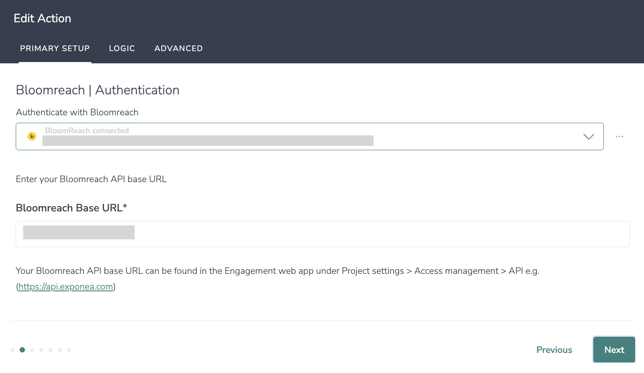Go to the Advanced tab
This screenshot has height=373, width=644.
point(178,48)
